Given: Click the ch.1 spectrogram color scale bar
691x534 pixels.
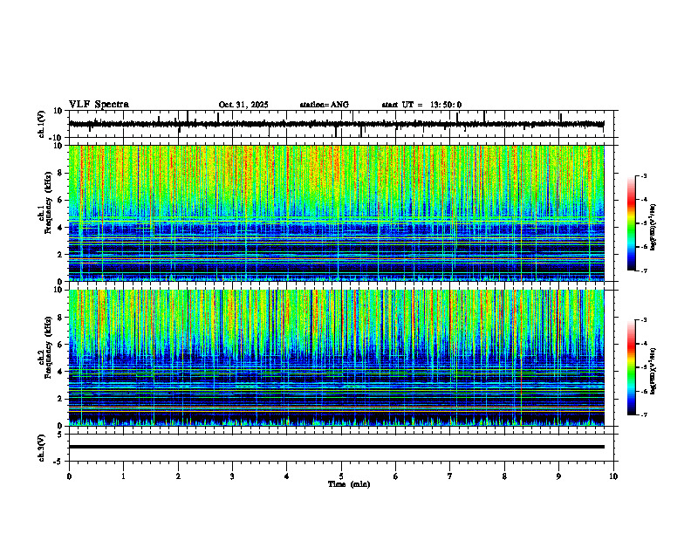Looking at the screenshot, I should tap(632, 223).
